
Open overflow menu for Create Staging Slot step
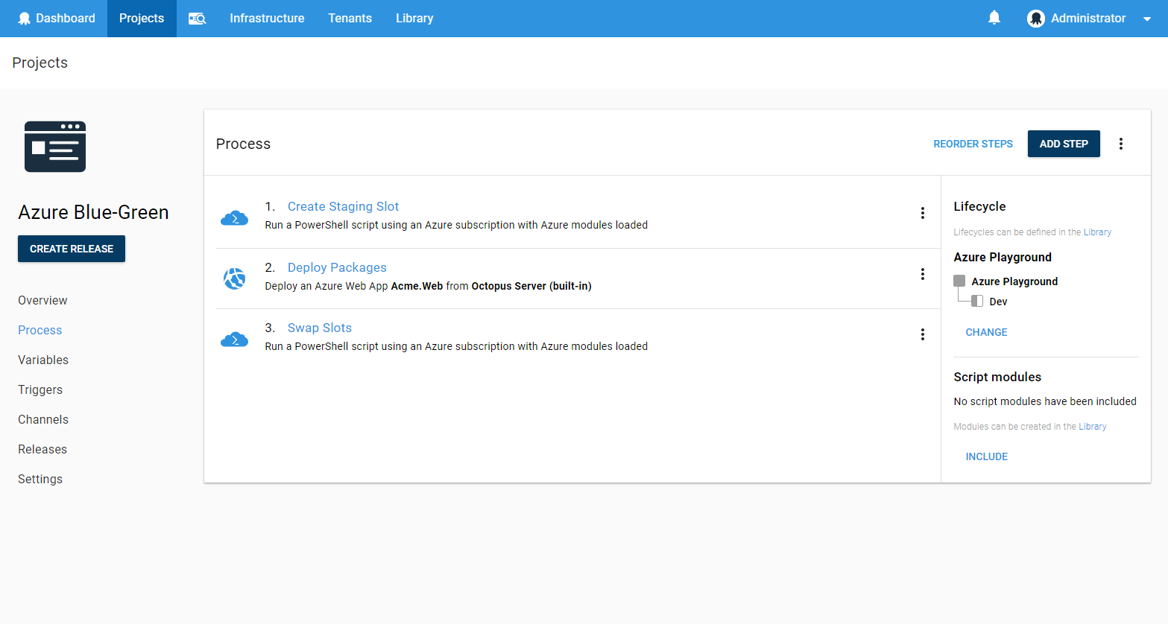922,213
